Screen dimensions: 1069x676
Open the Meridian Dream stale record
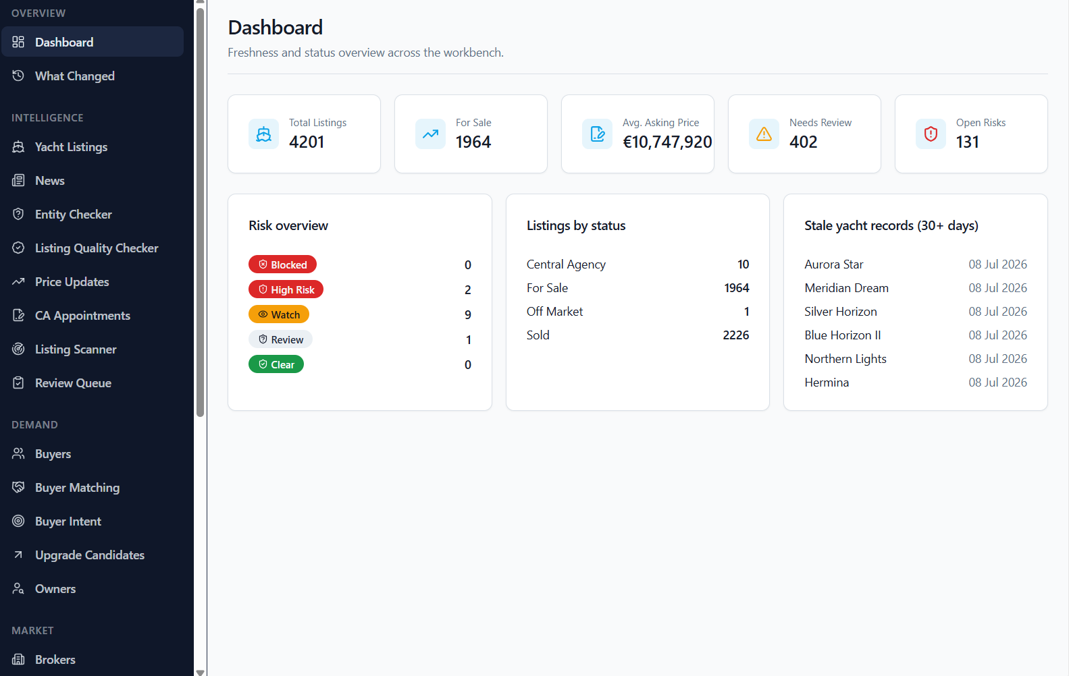[916, 288]
